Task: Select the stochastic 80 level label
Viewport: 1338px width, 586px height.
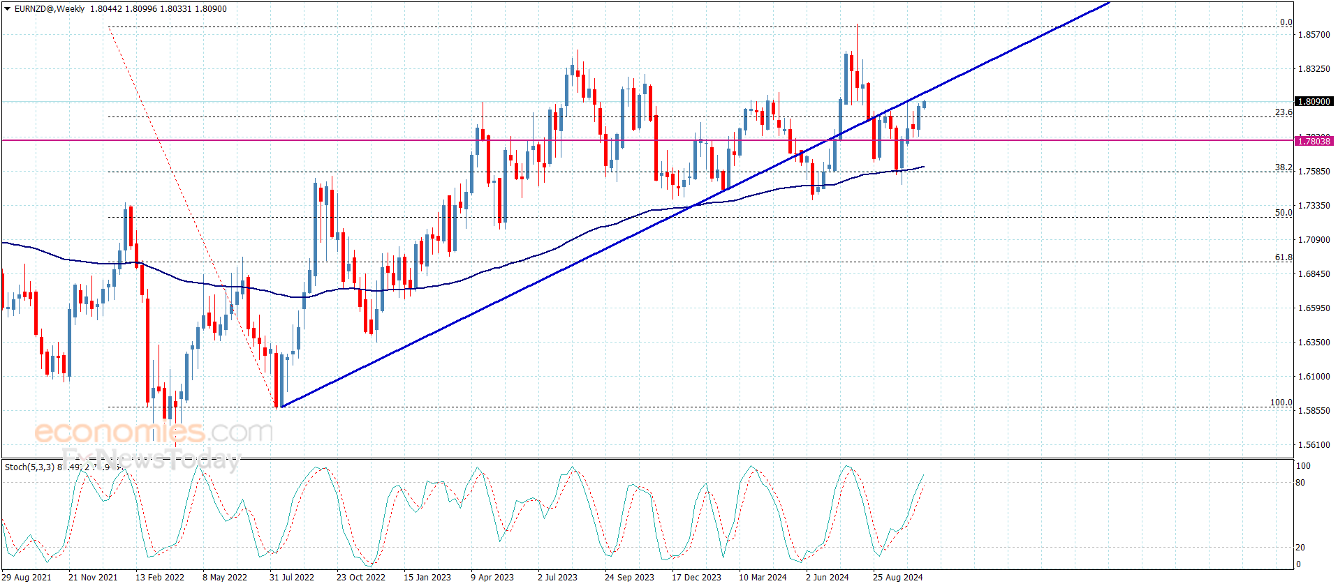Action: [x=1300, y=483]
